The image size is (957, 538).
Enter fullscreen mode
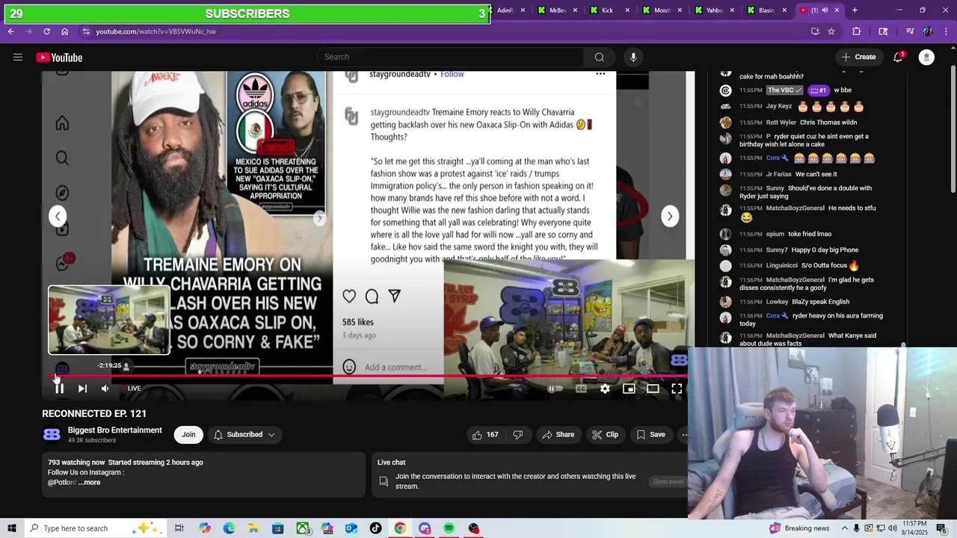click(x=677, y=389)
